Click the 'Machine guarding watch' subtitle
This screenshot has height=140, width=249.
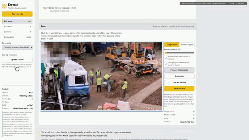[x=17, y=8]
